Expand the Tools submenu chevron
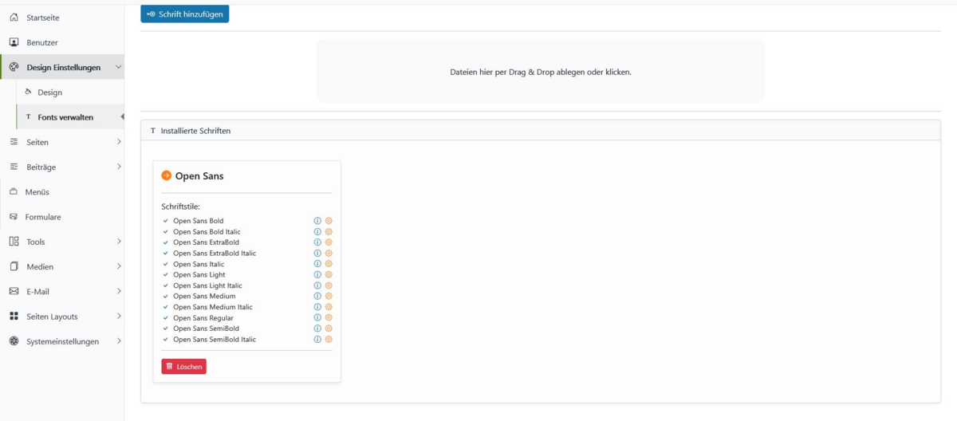The image size is (957, 421). 119,242
